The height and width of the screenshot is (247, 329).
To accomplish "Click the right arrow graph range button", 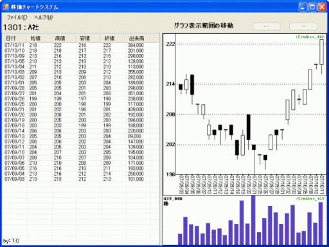I will 303,26.
